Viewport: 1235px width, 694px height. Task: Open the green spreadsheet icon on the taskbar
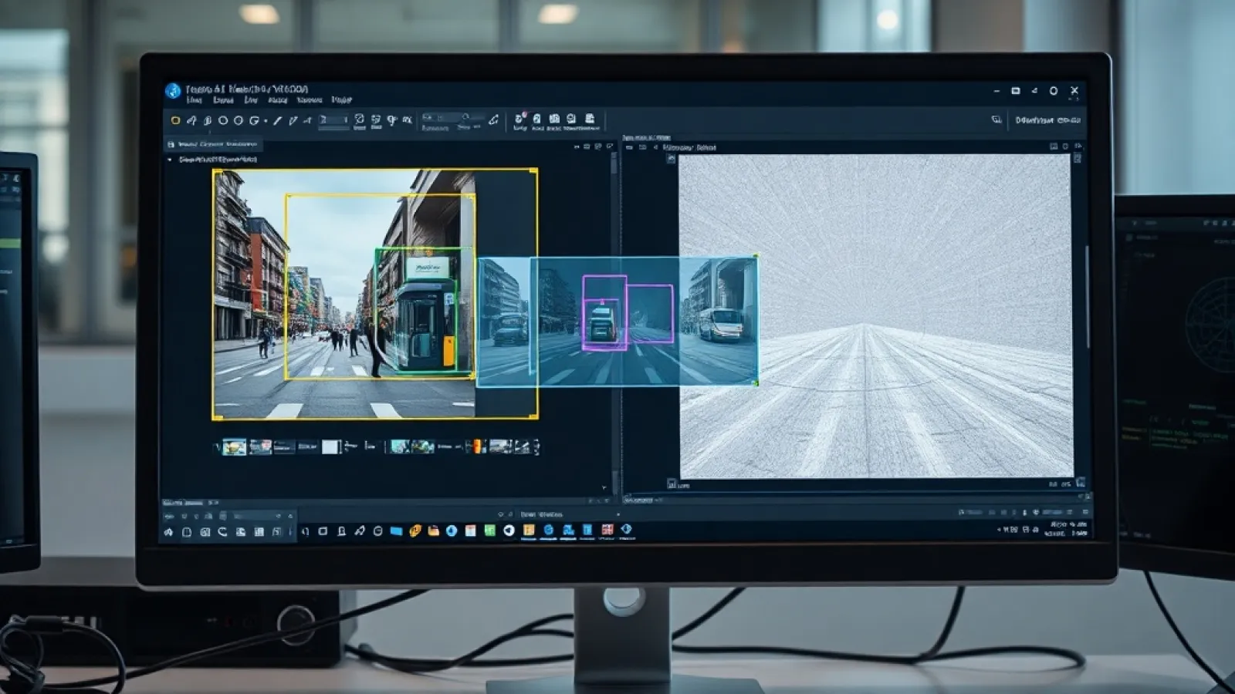(x=489, y=531)
